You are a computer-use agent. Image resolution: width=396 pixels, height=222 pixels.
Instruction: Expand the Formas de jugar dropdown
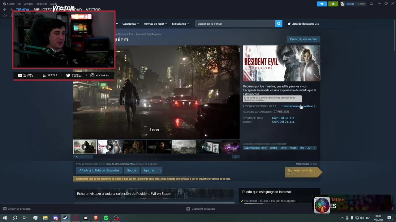point(155,24)
